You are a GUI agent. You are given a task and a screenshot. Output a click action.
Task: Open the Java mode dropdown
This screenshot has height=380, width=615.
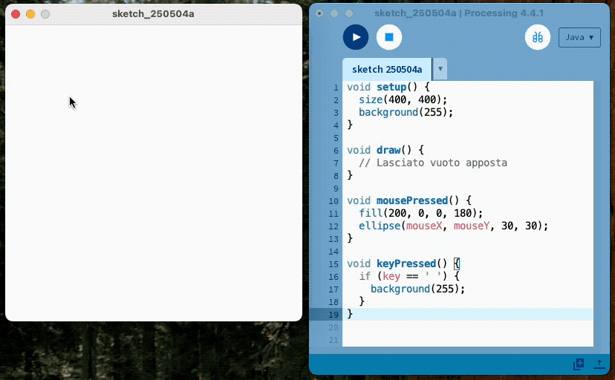pos(579,37)
